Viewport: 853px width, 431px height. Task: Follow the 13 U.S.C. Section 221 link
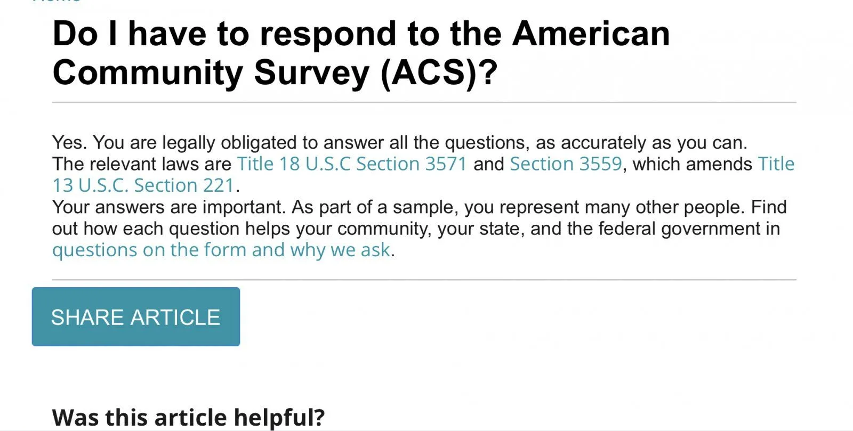tap(143, 185)
